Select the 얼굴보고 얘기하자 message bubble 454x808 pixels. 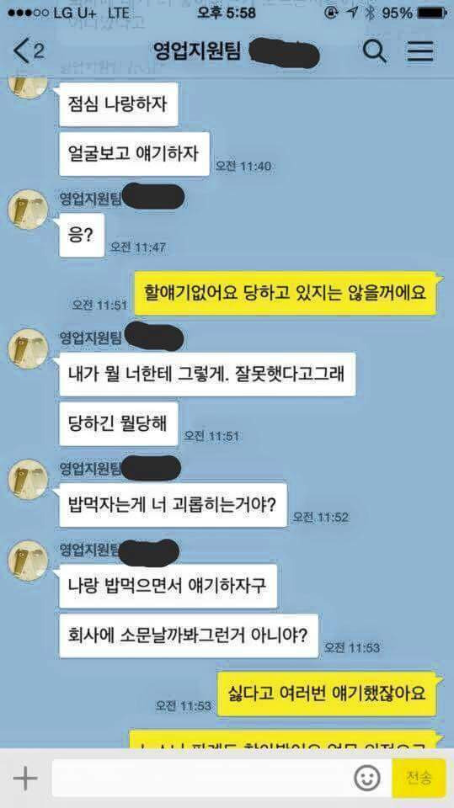tap(134, 154)
